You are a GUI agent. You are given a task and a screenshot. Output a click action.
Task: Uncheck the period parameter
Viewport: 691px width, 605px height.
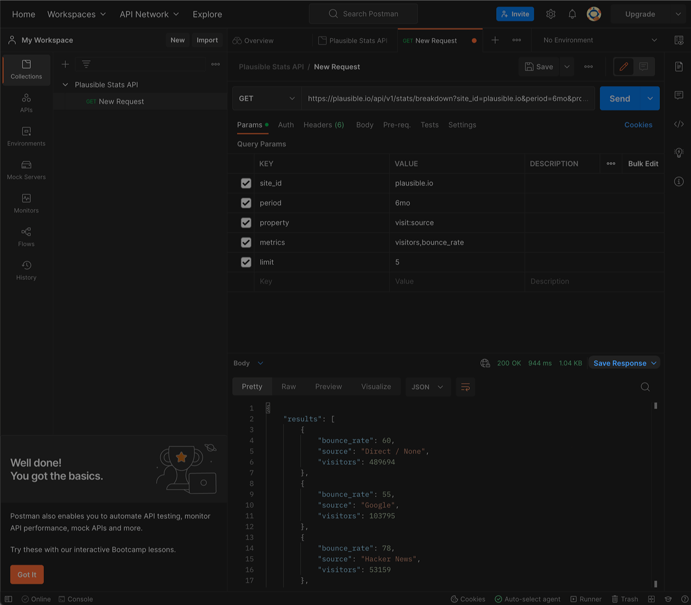tap(246, 203)
